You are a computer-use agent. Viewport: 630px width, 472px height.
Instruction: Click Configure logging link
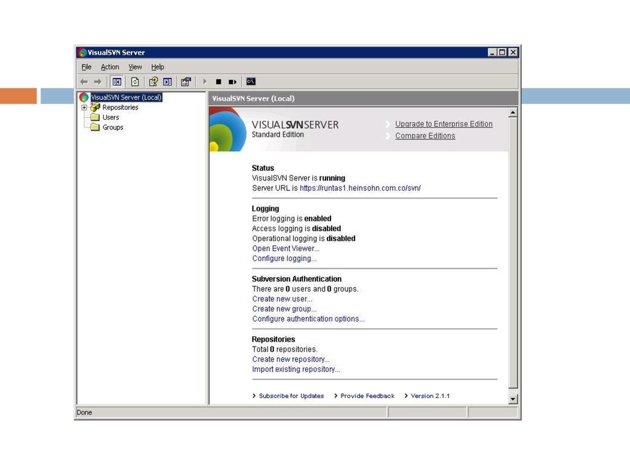pos(284,259)
